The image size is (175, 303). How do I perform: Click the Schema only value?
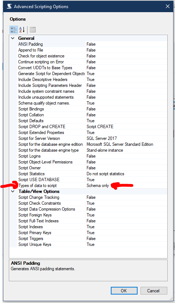point(98,186)
